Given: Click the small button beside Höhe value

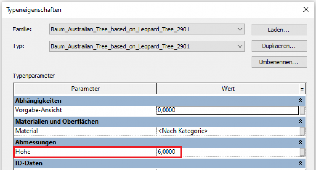Looking at the screenshot, I should click(x=302, y=152).
